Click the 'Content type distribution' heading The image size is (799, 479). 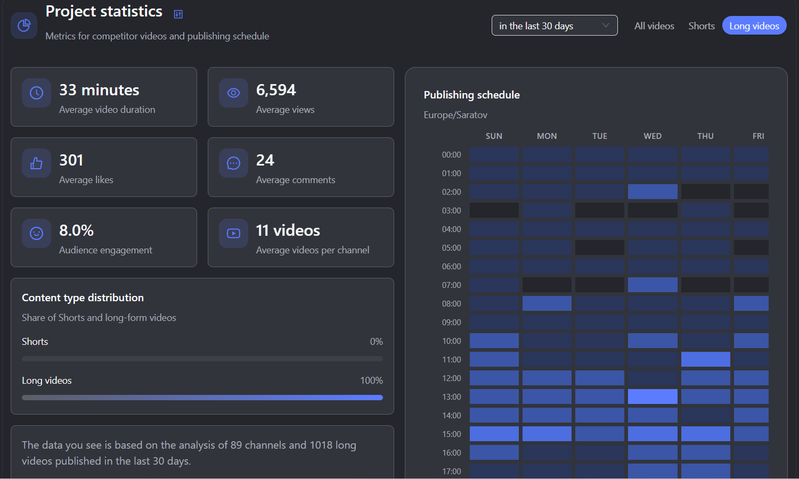point(83,298)
